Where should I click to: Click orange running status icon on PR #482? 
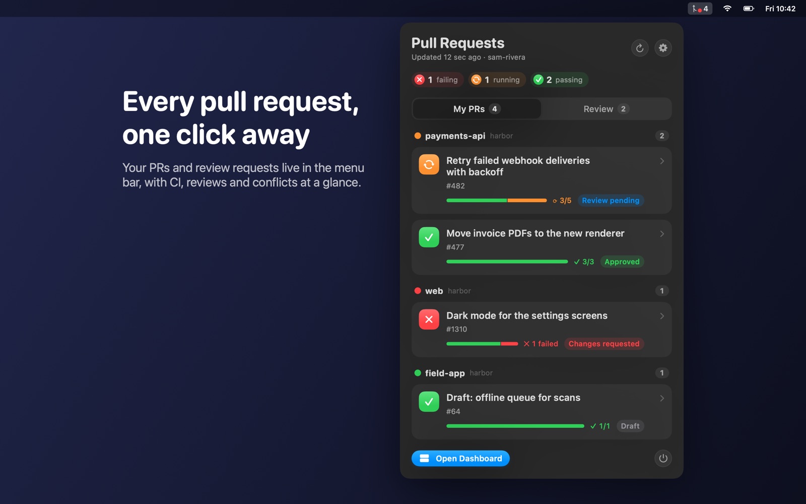pos(429,164)
